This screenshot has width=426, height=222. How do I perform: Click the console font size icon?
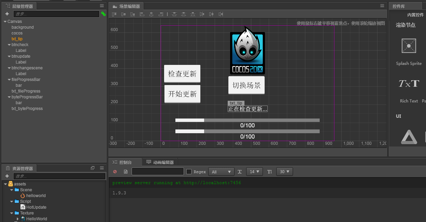(240, 171)
